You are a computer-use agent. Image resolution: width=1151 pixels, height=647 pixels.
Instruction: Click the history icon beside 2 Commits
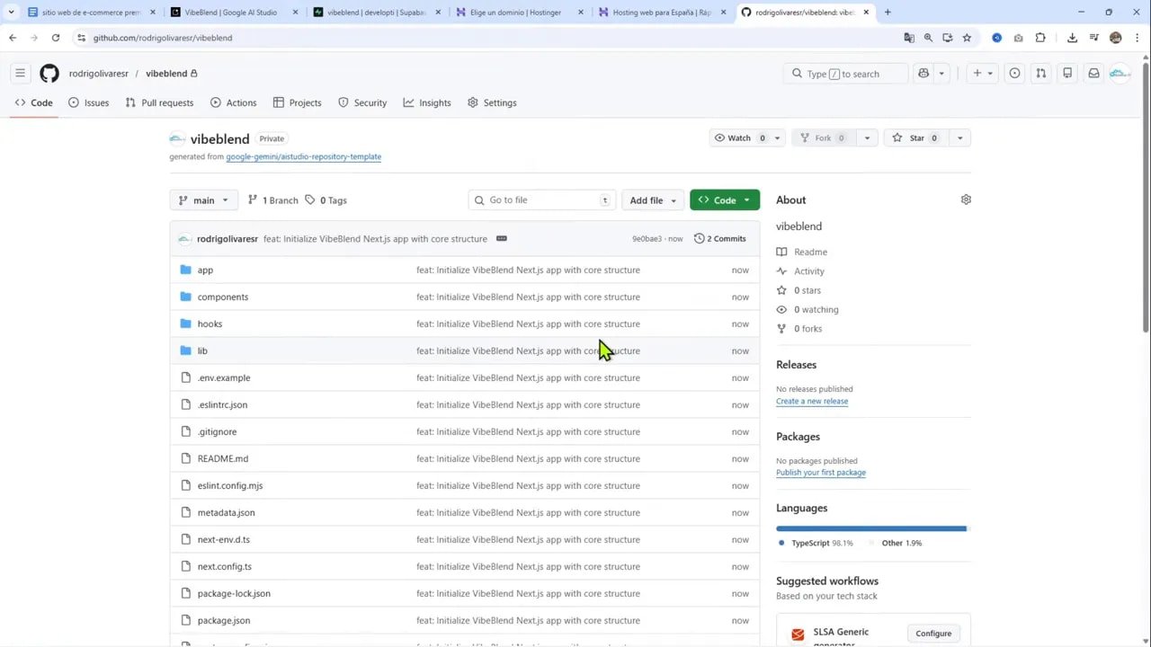point(699,238)
